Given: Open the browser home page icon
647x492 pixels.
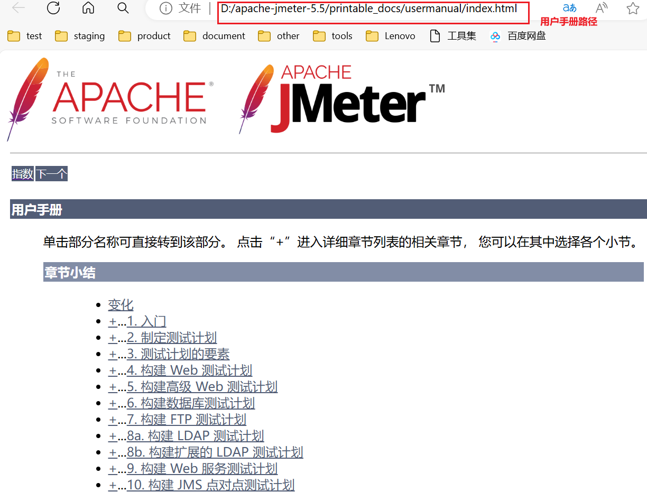Looking at the screenshot, I should (x=88, y=8).
